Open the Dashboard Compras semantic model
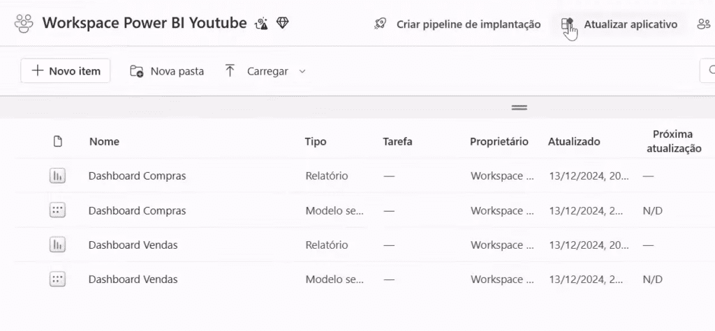Image resolution: width=715 pixels, height=331 pixels. coord(138,211)
